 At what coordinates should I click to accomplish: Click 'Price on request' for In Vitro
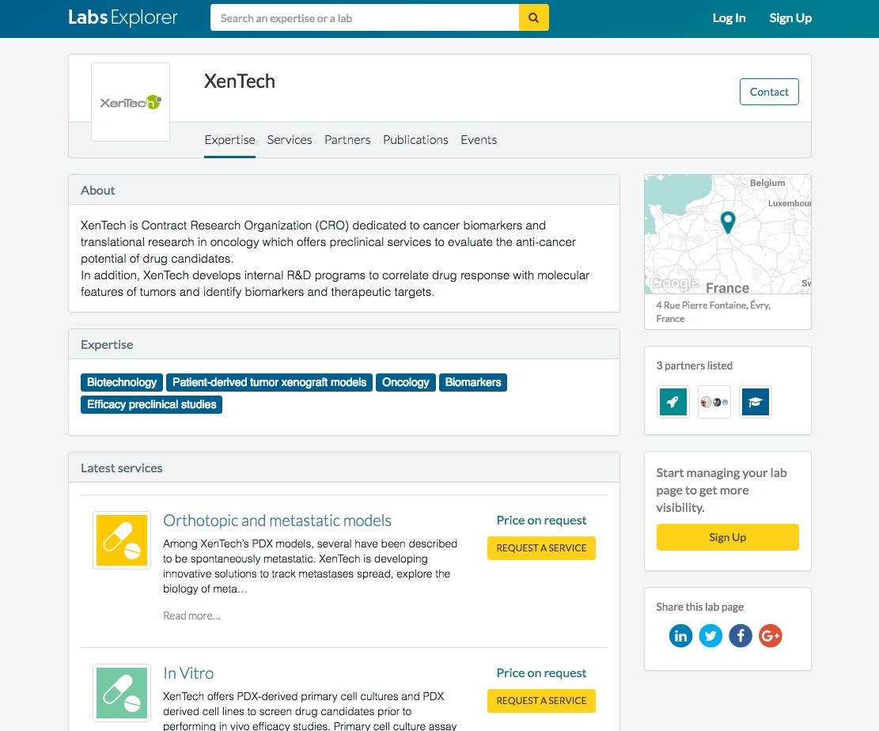(541, 672)
